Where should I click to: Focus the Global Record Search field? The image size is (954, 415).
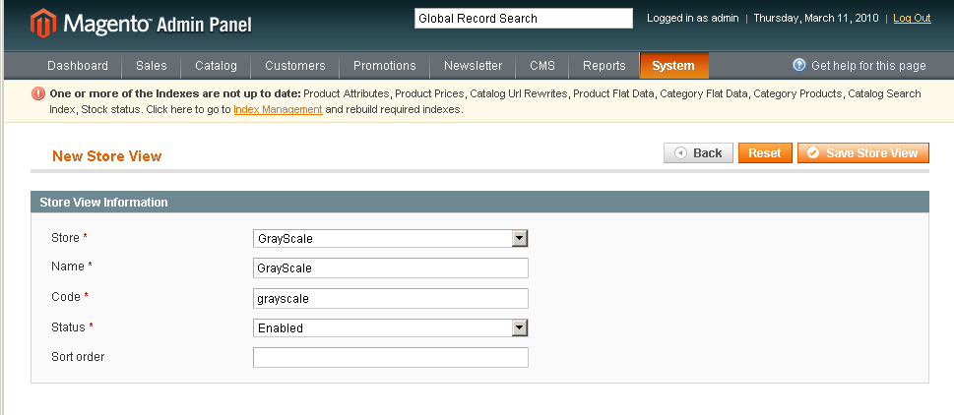point(524,19)
